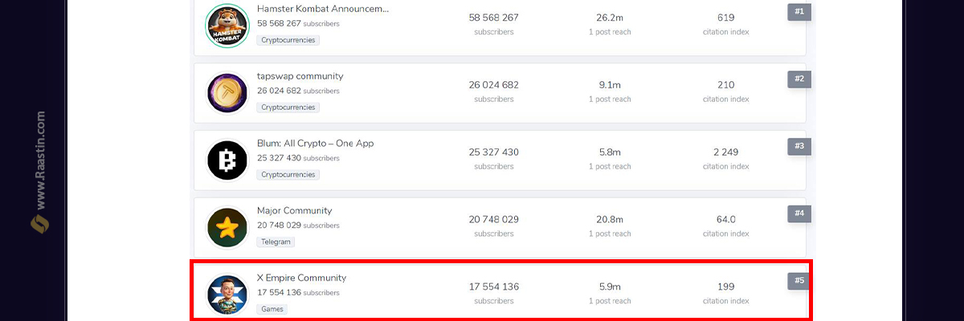
Task: Open the tapswap community title link
Action: pos(300,76)
